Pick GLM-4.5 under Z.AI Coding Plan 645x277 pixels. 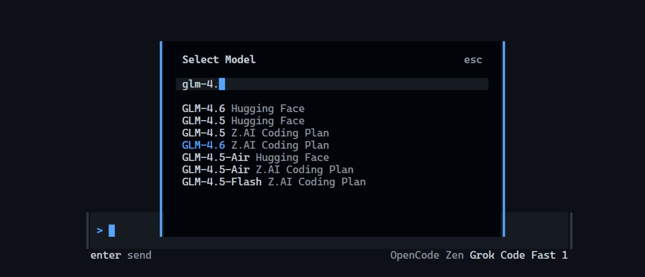(x=255, y=133)
